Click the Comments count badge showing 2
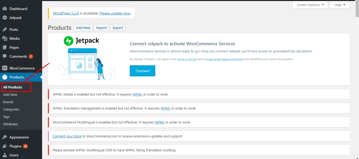Screen dimensions: 359x159 point(31,56)
